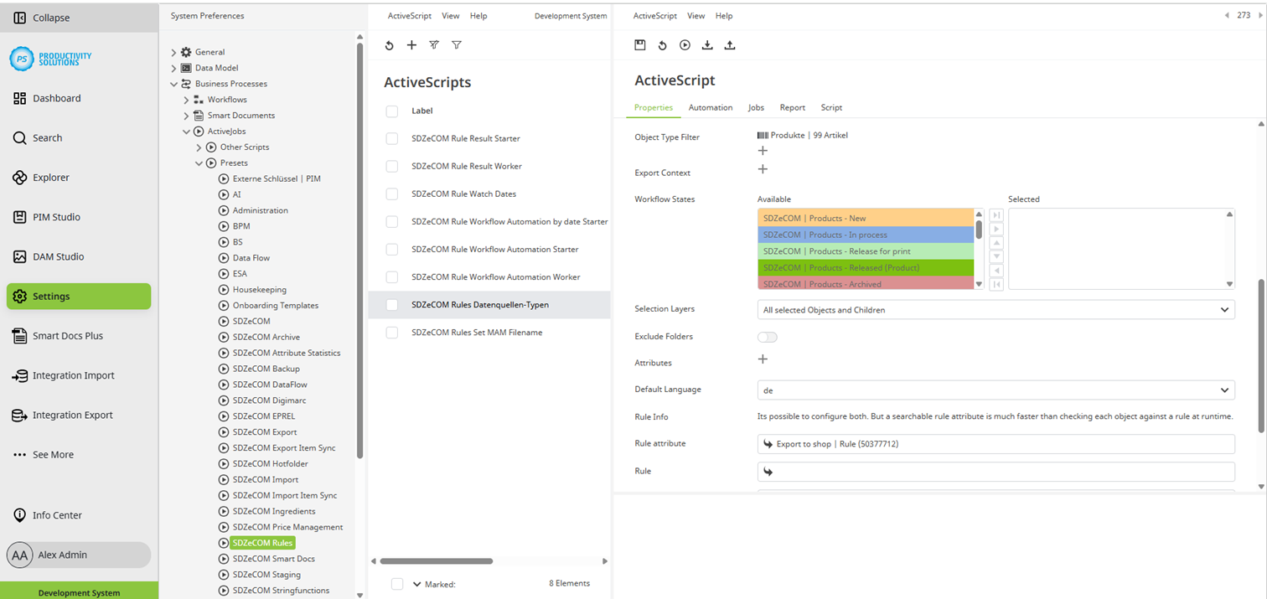
Task: Collapse the Presets tree node
Action: pyautogui.click(x=199, y=163)
